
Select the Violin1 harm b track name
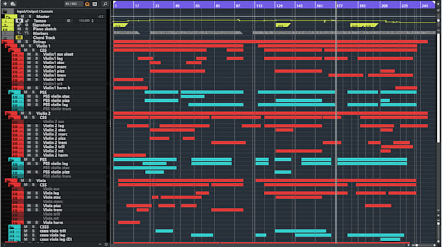tap(57, 88)
